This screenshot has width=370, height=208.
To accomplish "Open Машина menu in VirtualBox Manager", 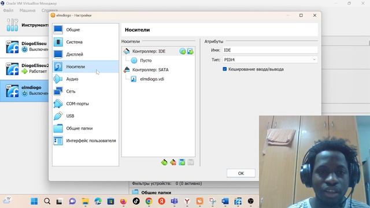I will point(27,10).
